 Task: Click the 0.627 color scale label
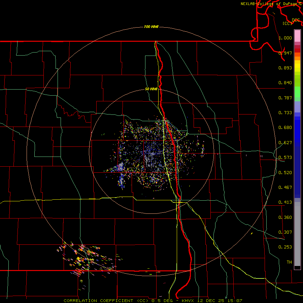pyautogui.click(x=285, y=142)
